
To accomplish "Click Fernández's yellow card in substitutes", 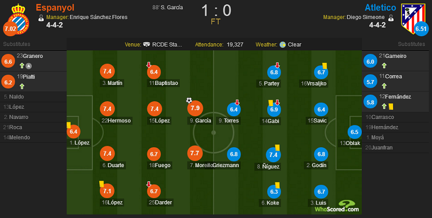I will click(x=390, y=107).
